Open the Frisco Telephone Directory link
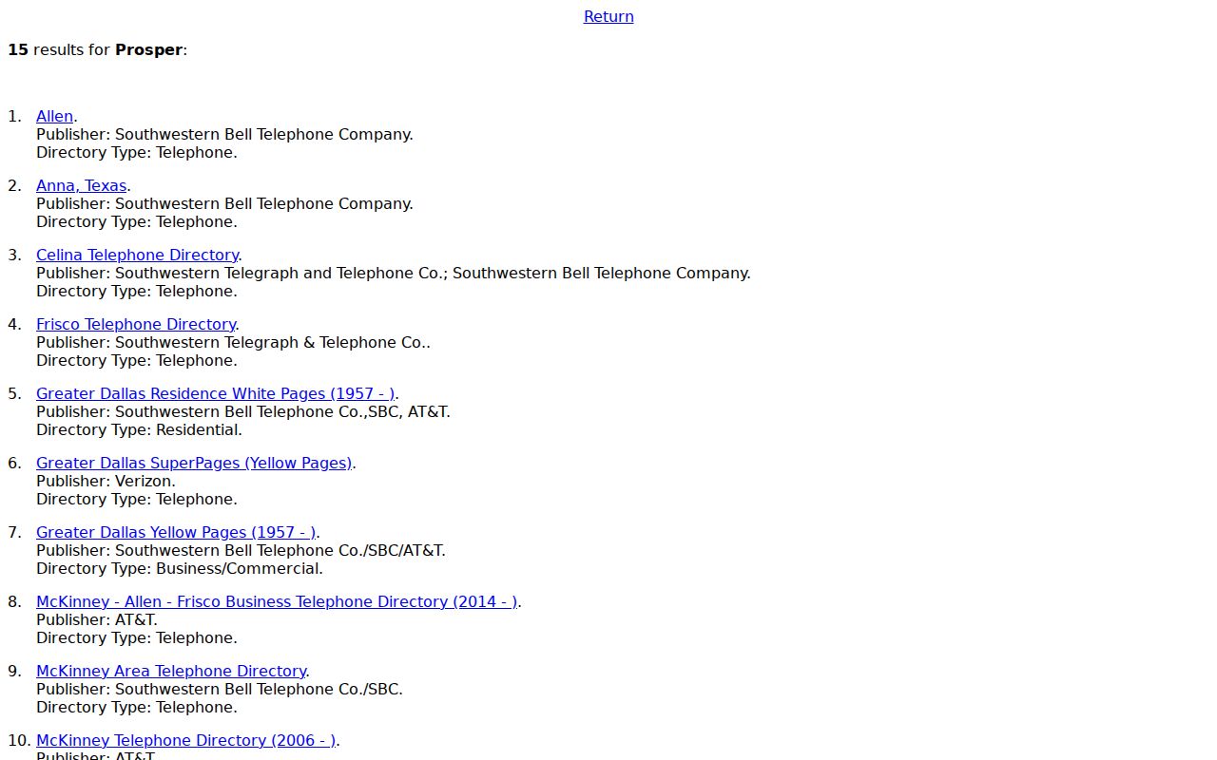The image size is (1217, 760). pos(136,324)
